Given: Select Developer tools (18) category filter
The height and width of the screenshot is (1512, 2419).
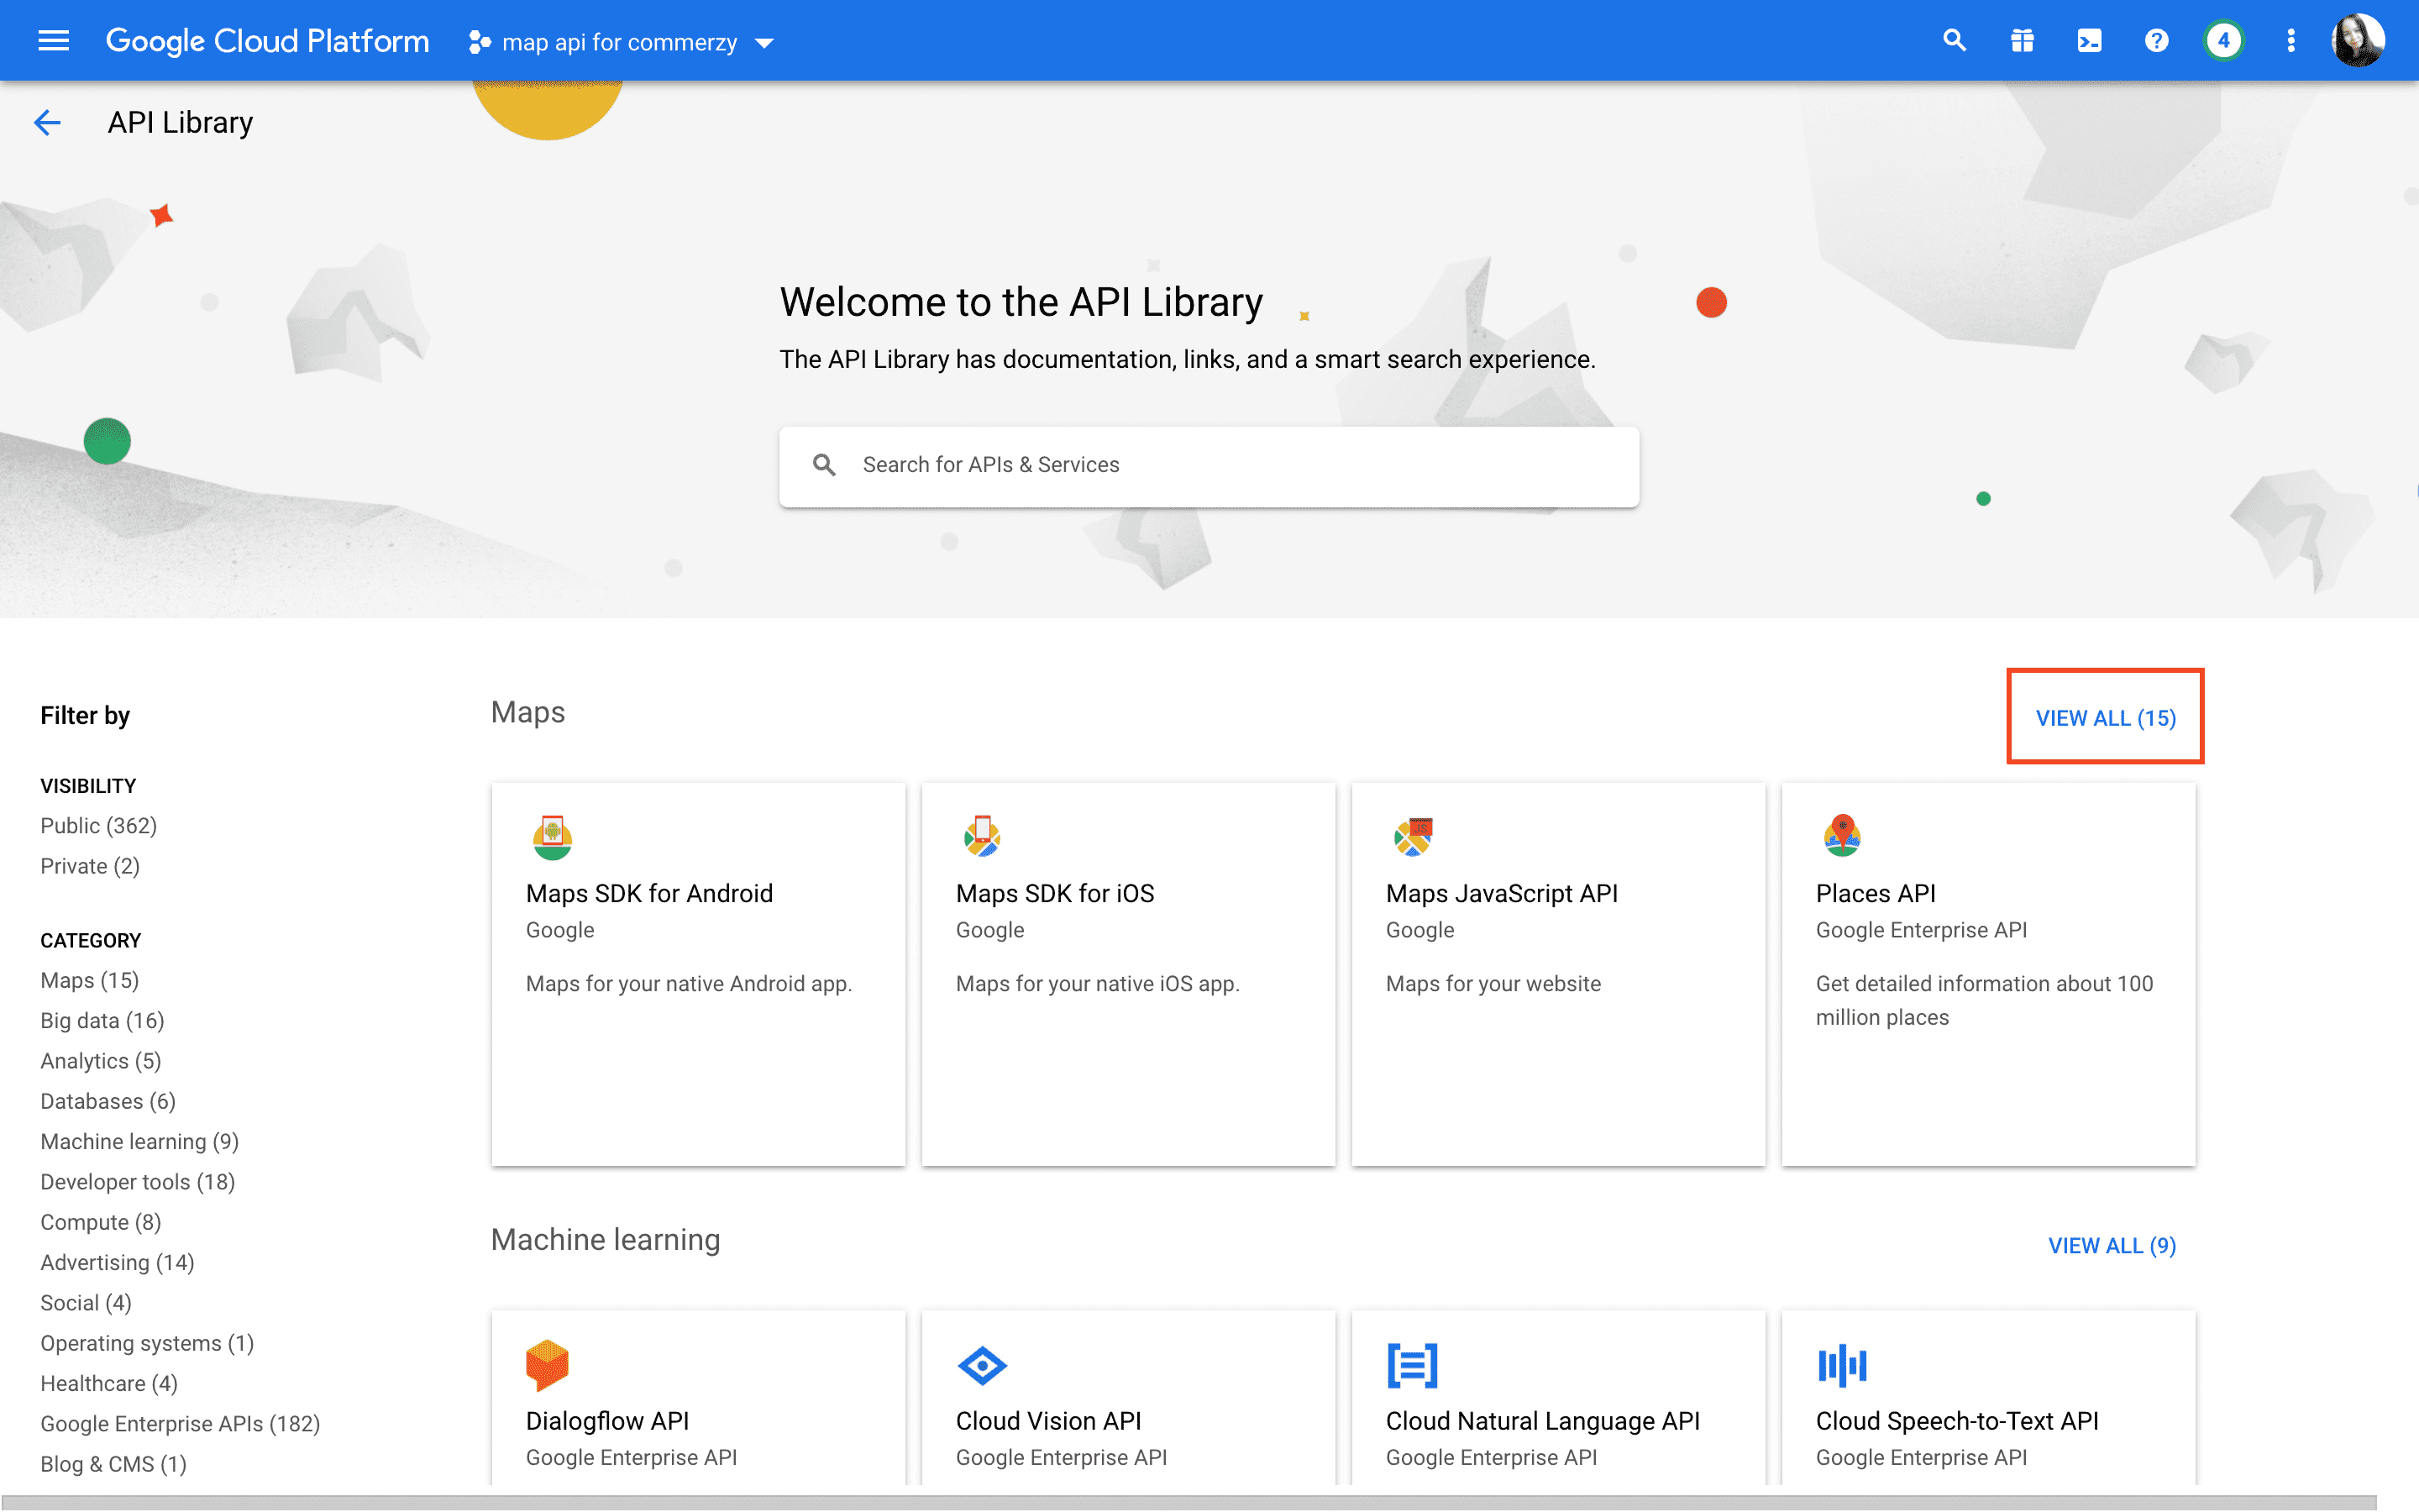Looking at the screenshot, I should tap(137, 1182).
